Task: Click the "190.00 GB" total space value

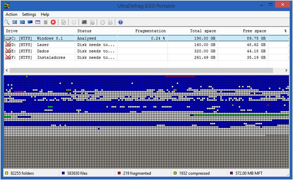Action: [x=205, y=38]
